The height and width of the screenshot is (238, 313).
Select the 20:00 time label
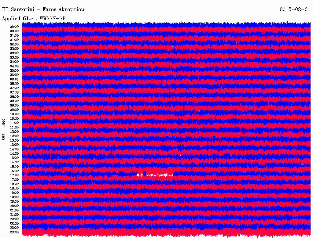[x=14, y=201]
